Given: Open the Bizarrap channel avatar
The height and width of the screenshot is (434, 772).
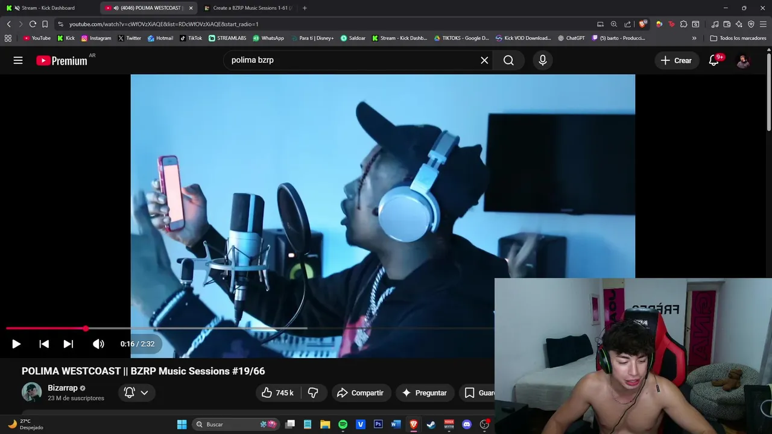Looking at the screenshot, I should coord(31,392).
